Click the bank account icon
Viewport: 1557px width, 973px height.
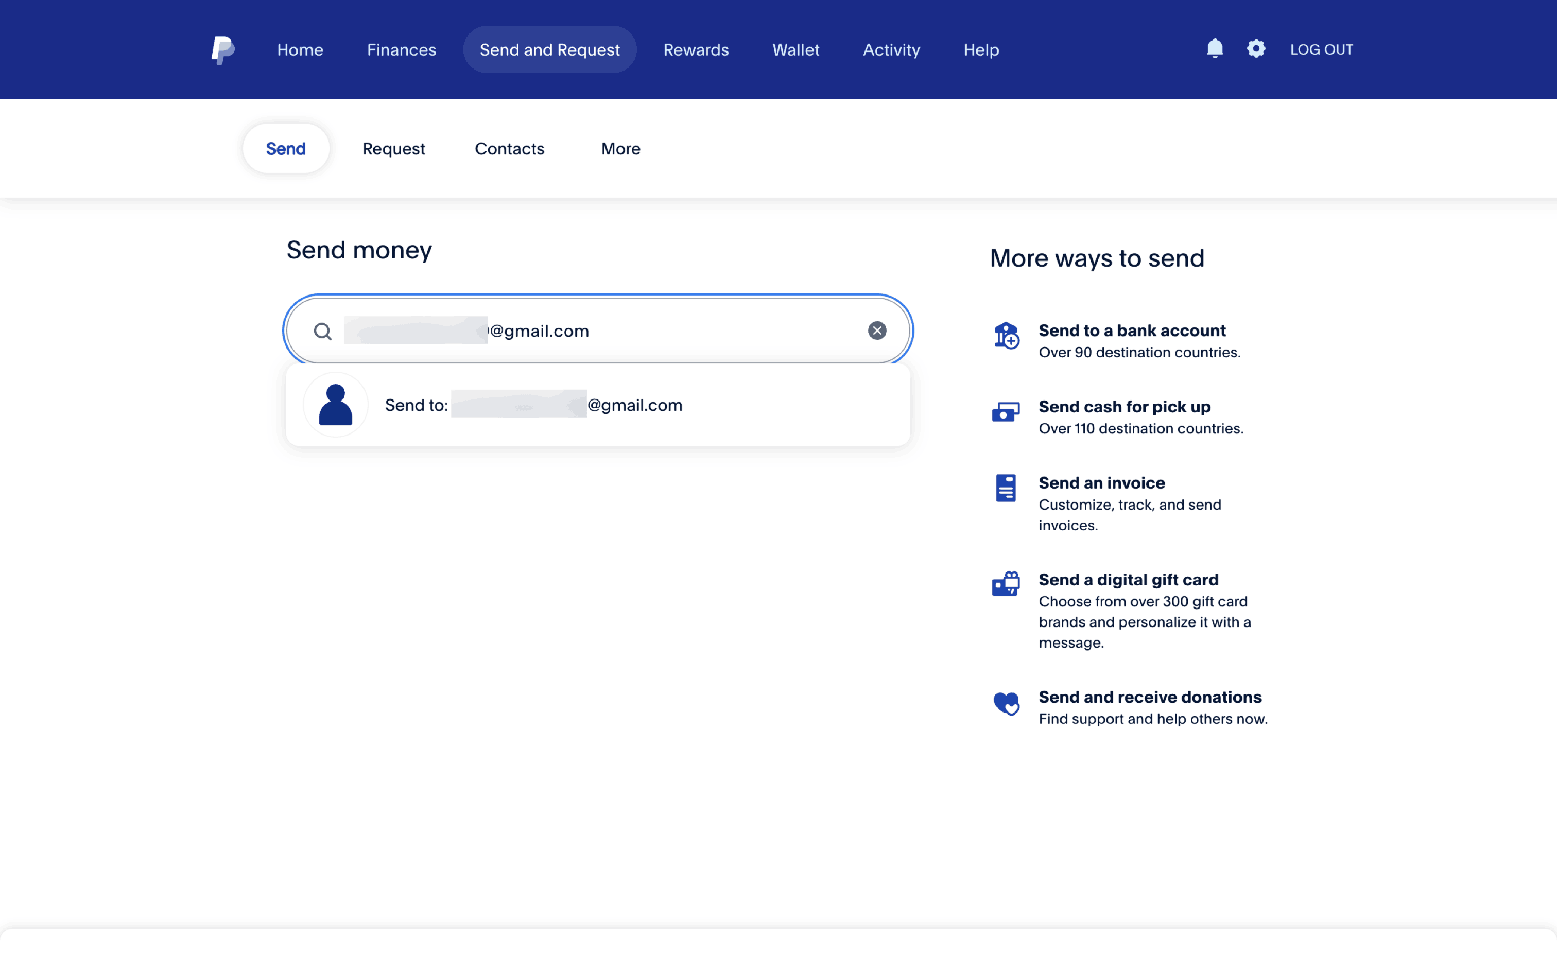point(1006,335)
